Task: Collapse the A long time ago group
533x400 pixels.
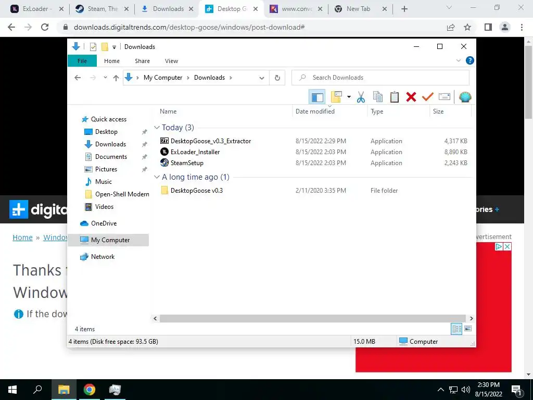Action: coord(157,177)
